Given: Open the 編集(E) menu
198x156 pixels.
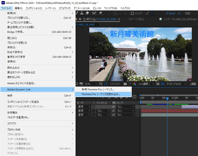Looking at the screenshot, I should pos(19,8).
